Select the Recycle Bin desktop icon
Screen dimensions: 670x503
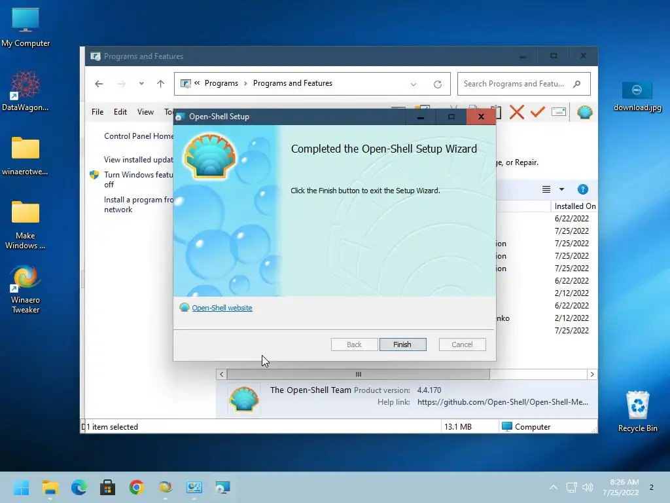637,411
